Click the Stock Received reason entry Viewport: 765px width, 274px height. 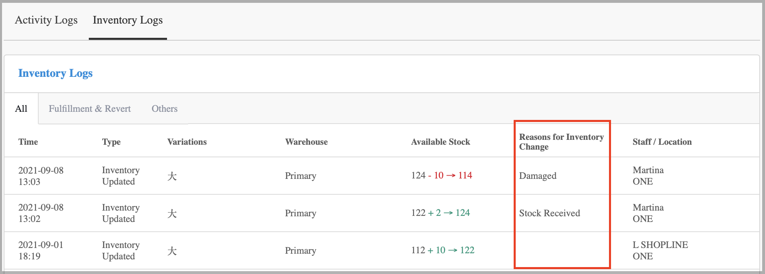[x=550, y=213]
